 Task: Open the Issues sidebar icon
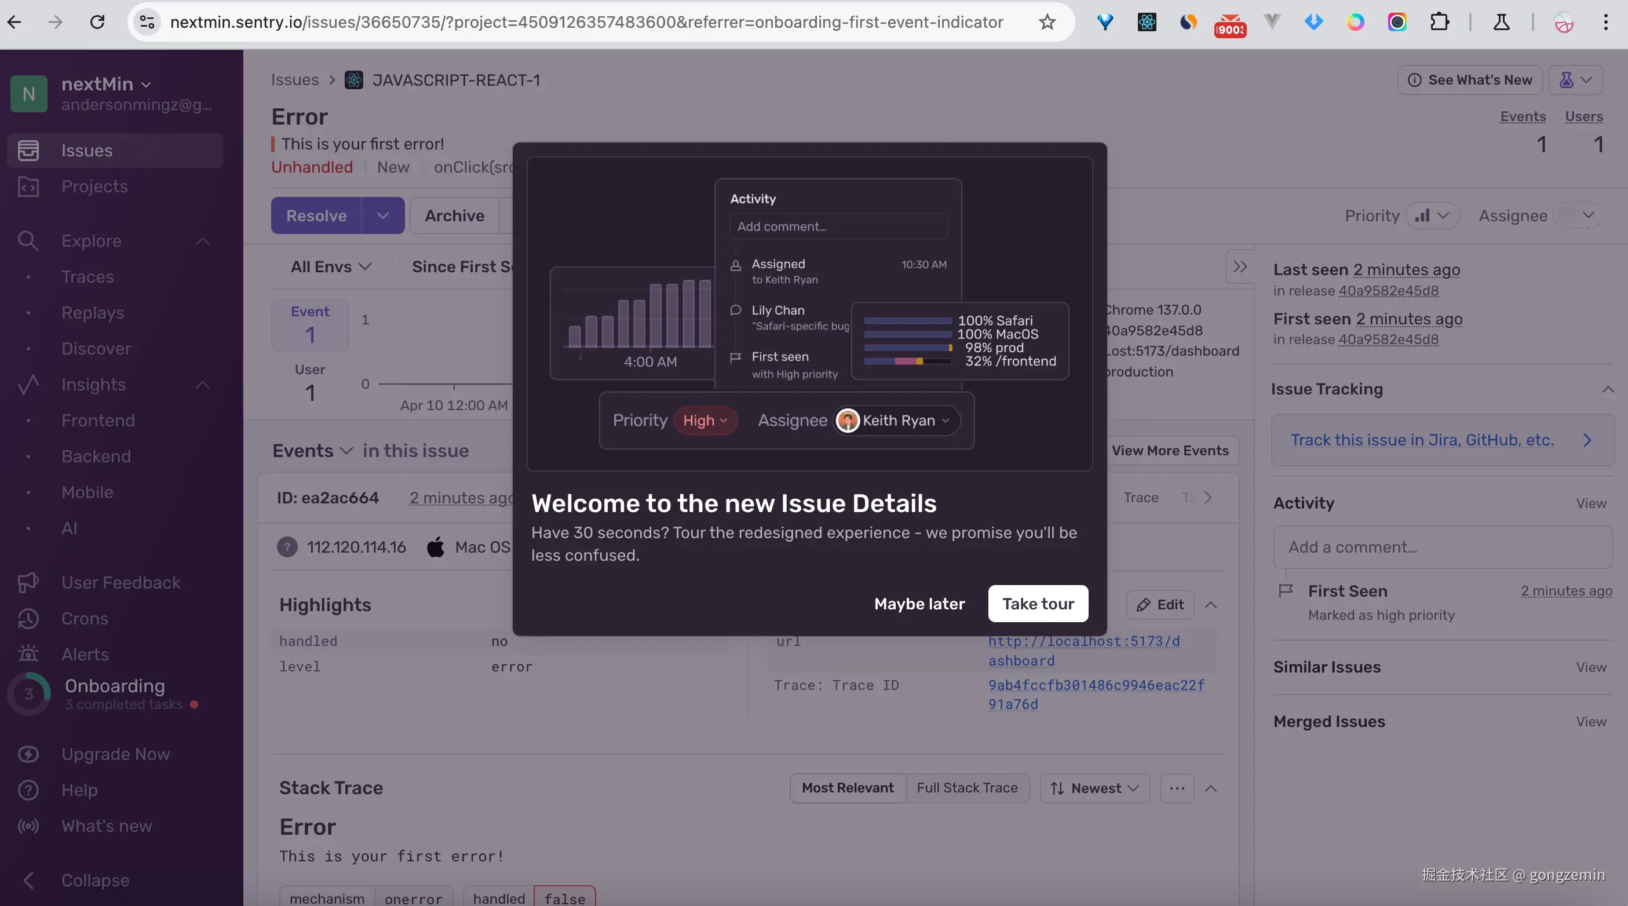[28, 151]
